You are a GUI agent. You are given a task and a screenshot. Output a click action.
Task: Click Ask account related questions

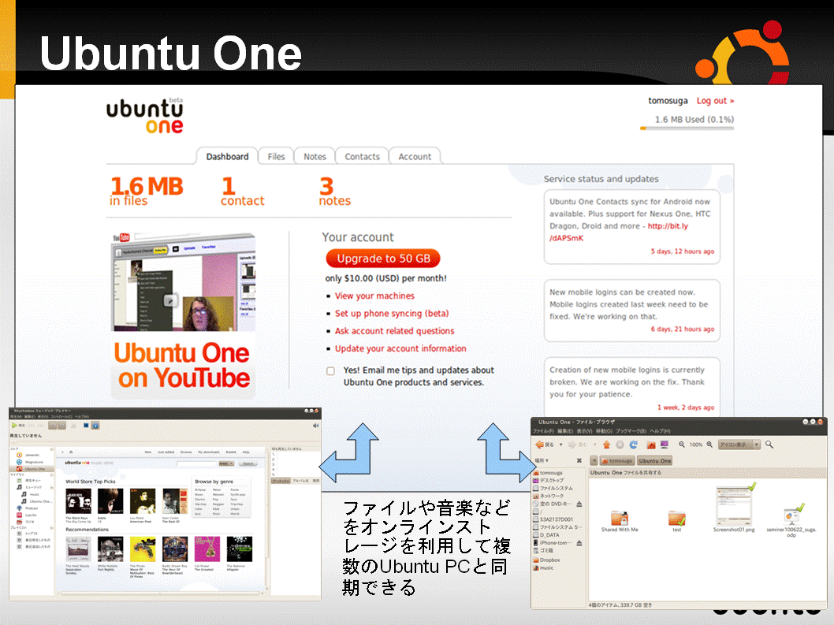tap(394, 331)
